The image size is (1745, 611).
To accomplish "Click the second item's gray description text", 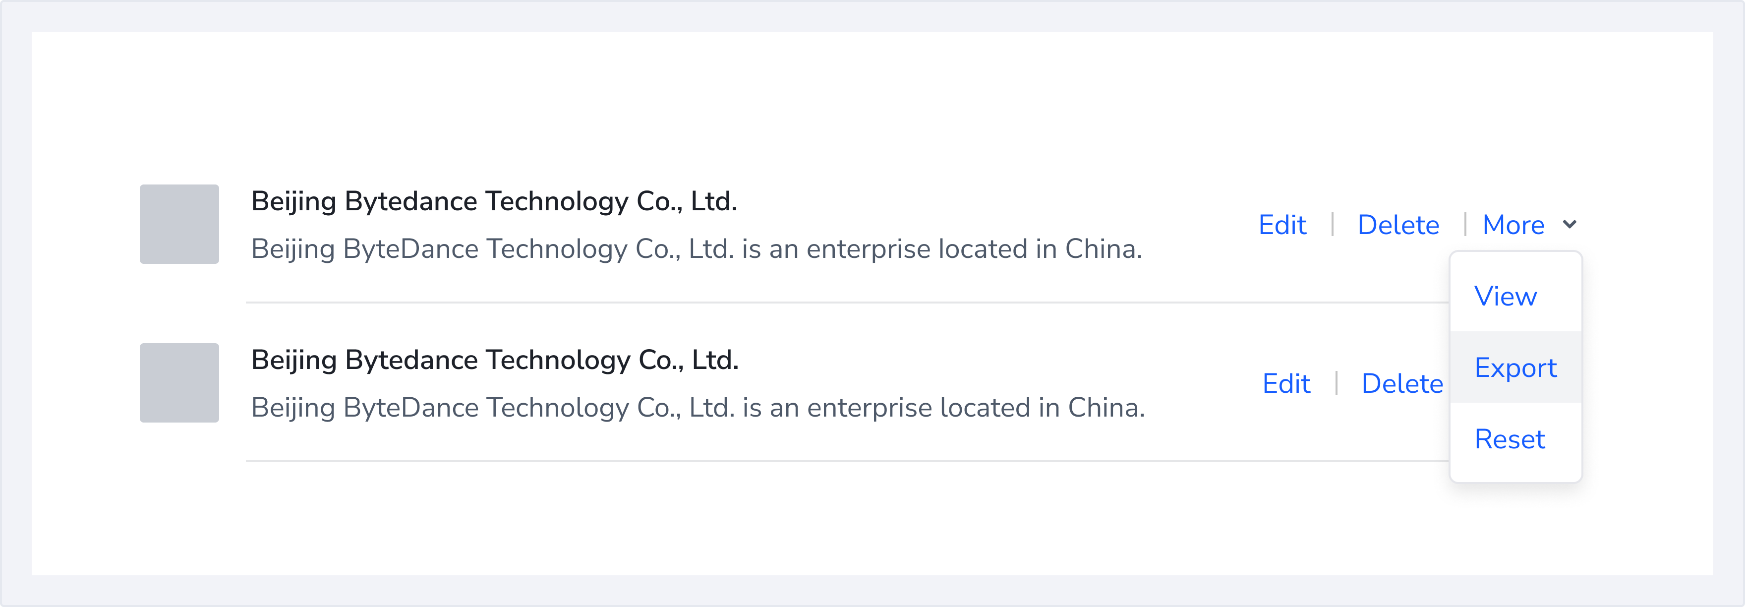I will 698,408.
